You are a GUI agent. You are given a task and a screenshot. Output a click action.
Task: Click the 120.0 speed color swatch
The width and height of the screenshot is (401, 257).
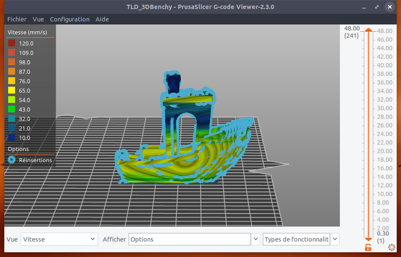(x=12, y=43)
